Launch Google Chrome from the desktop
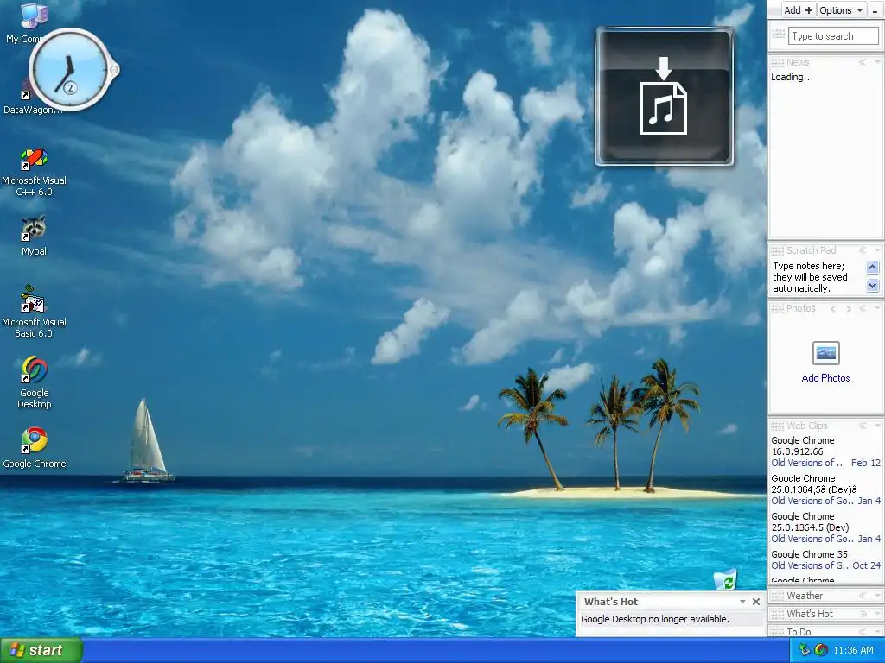The width and height of the screenshot is (885, 663). [34, 448]
